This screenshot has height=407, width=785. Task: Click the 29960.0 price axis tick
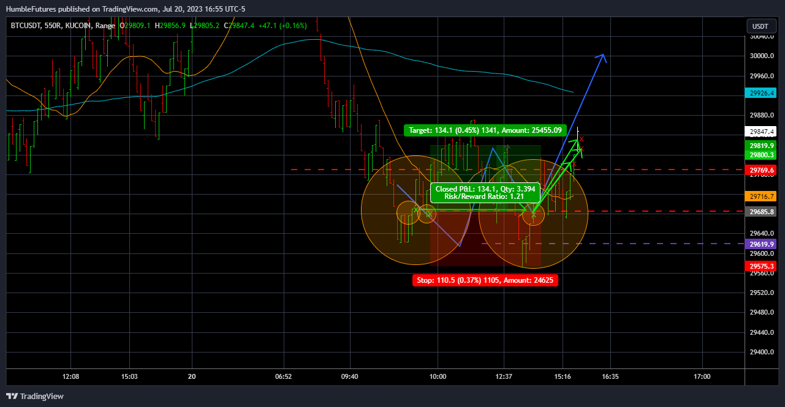(762, 76)
